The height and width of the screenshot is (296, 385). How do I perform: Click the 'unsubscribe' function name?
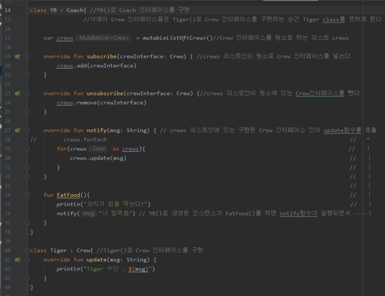(105, 93)
